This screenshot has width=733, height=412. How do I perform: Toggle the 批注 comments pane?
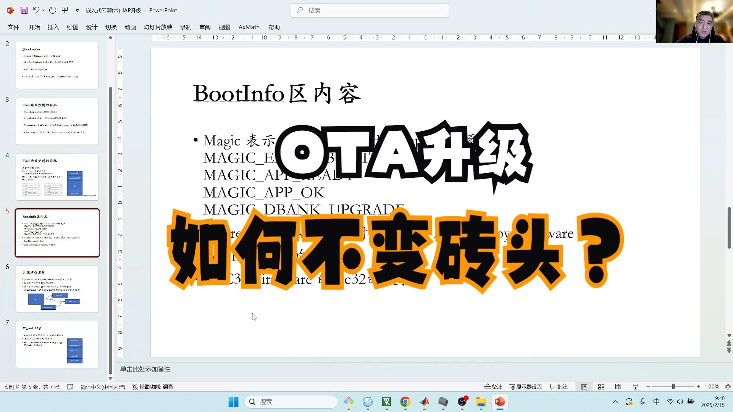[559, 386]
